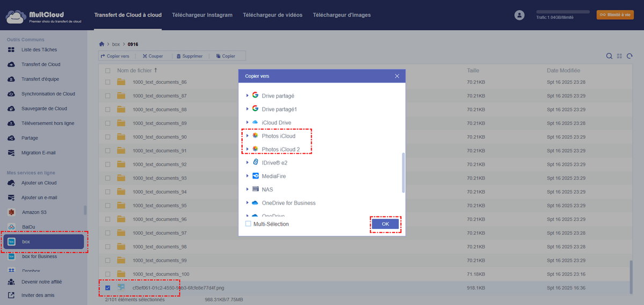Image resolution: width=644 pixels, height=305 pixels.
Task: Open Sauvegarde de Cloud tool
Action: click(43, 108)
